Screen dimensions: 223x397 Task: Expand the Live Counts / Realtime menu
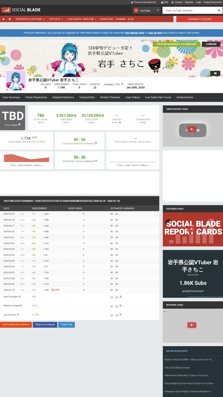tap(82, 19)
